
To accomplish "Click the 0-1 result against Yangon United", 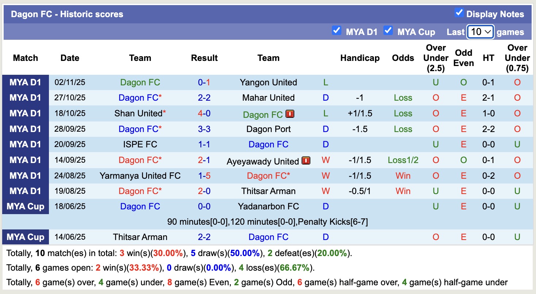I will 204,82.
